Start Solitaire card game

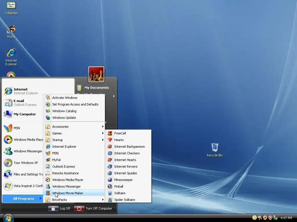128,193
